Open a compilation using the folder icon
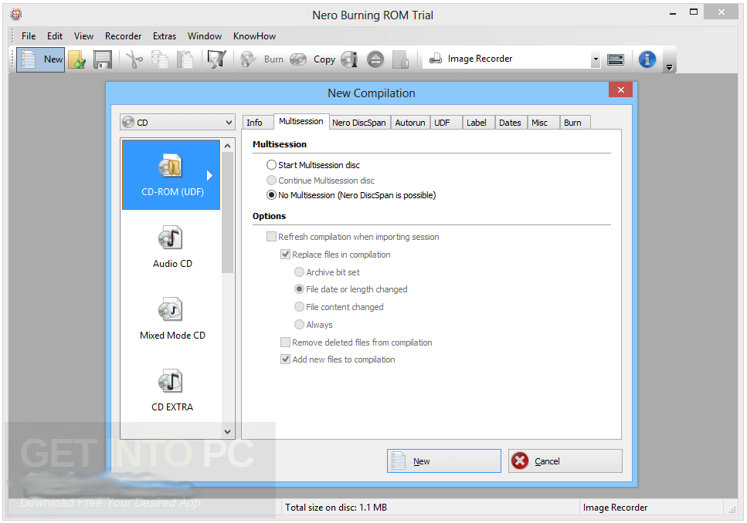The image size is (747, 523). [x=76, y=59]
